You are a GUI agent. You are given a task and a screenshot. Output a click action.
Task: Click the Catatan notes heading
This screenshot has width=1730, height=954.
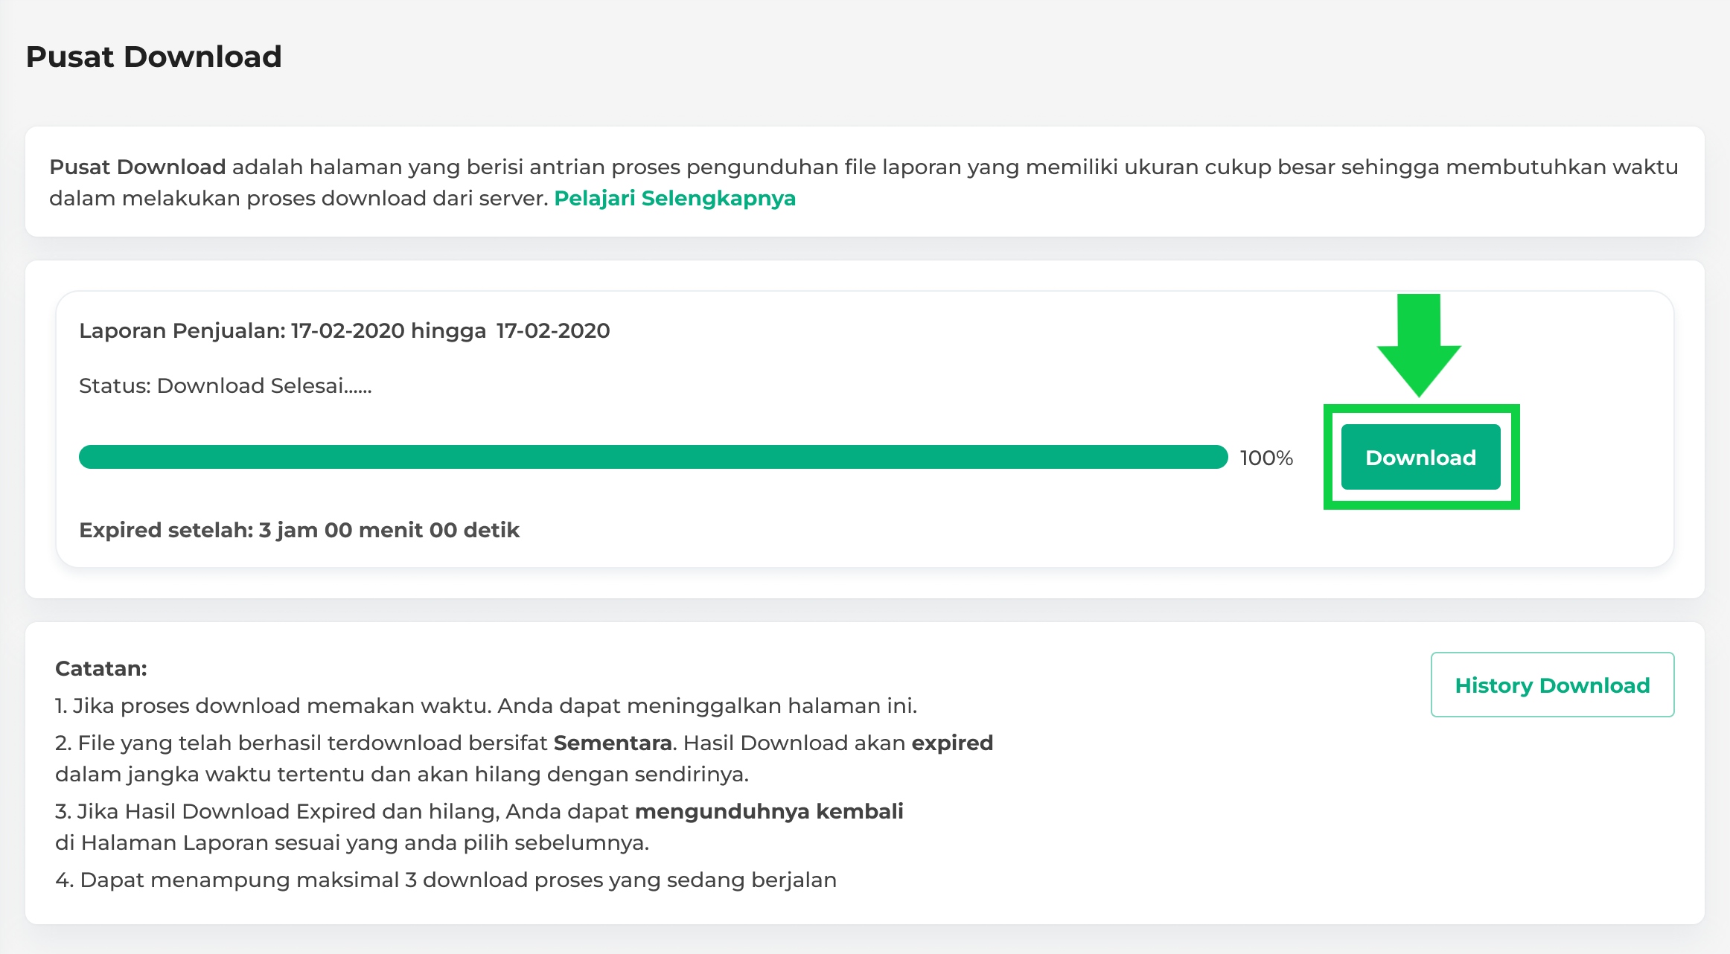click(x=101, y=668)
